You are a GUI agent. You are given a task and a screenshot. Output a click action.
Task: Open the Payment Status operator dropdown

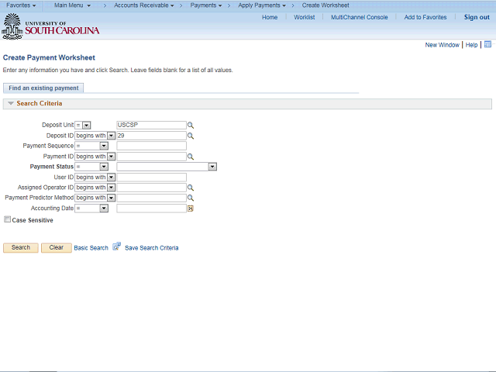click(x=91, y=167)
